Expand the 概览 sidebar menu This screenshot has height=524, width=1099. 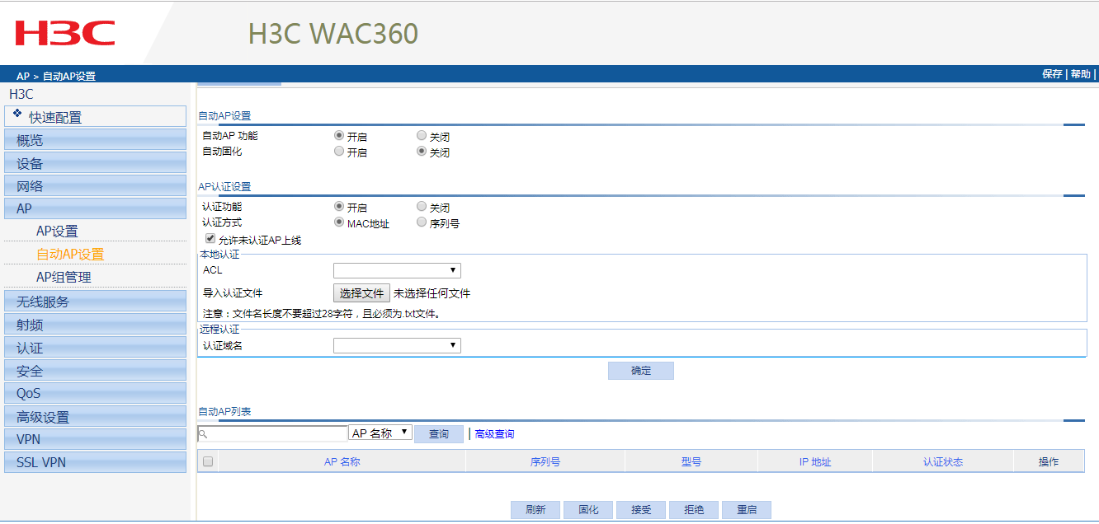96,140
